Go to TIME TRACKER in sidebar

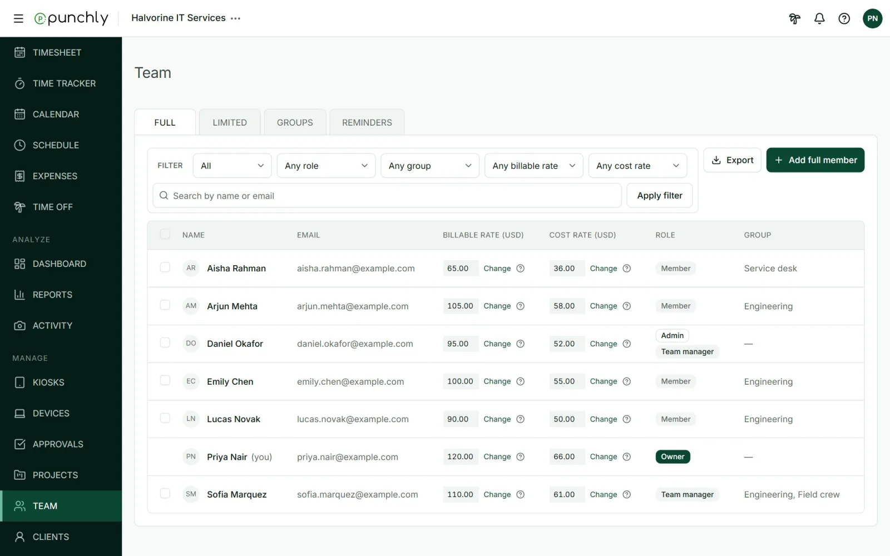pyautogui.click(x=61, y=83)
